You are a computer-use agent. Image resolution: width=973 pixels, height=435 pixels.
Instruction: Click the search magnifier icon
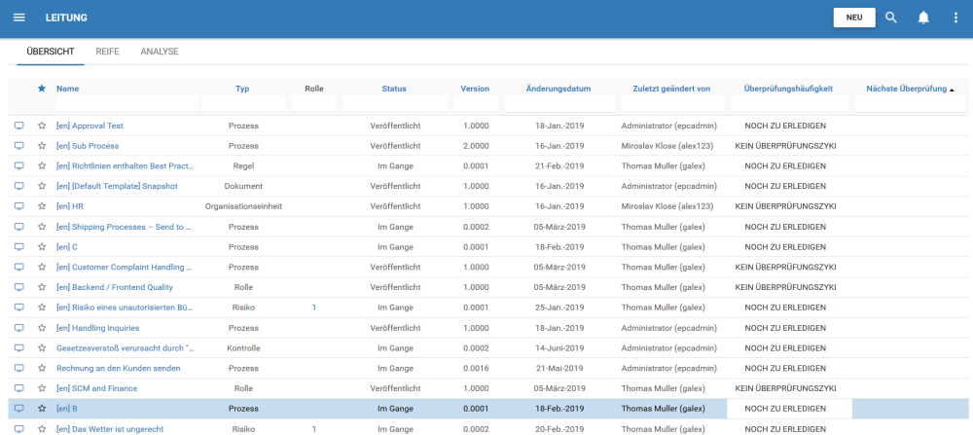(891, 18)
